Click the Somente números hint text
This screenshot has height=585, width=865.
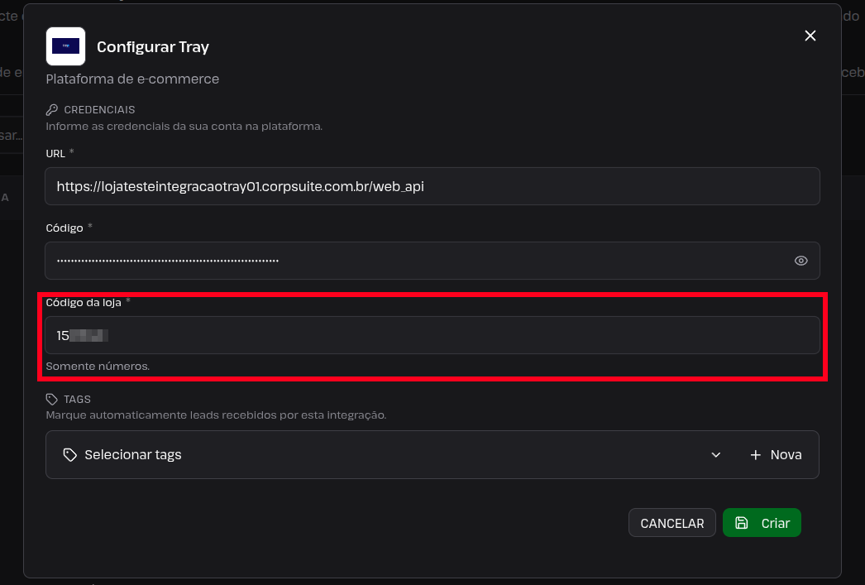point(98,367)
